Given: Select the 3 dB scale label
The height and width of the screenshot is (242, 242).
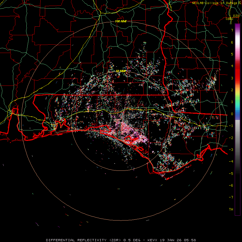Looking at the screenshot, I should pyautogui.click(x=232, y=78).
